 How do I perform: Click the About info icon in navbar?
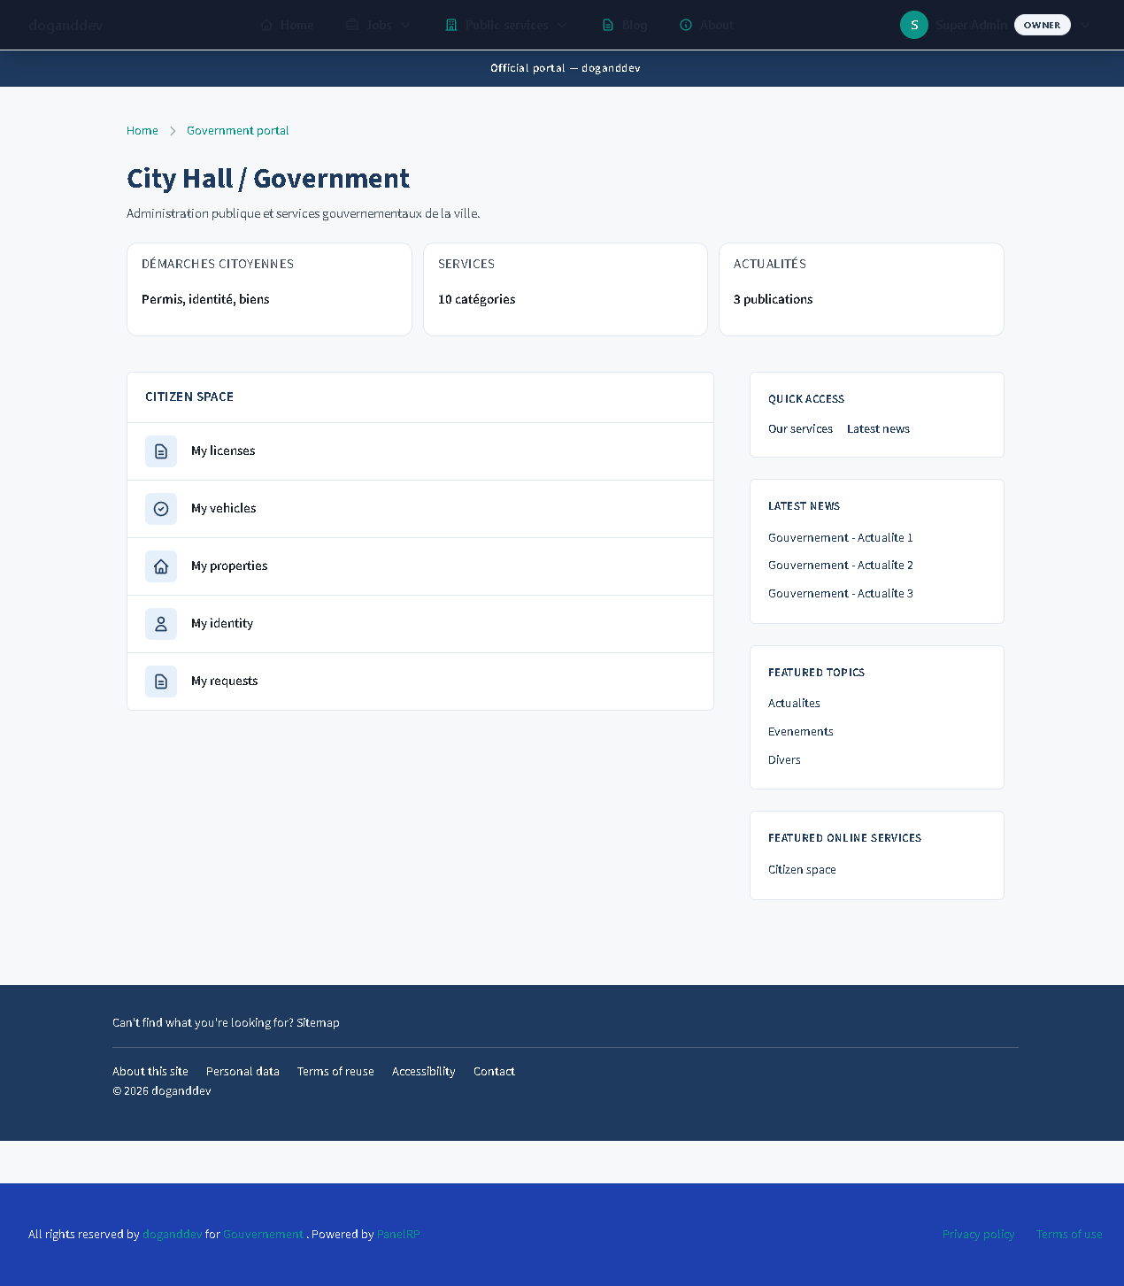[686, 25]
